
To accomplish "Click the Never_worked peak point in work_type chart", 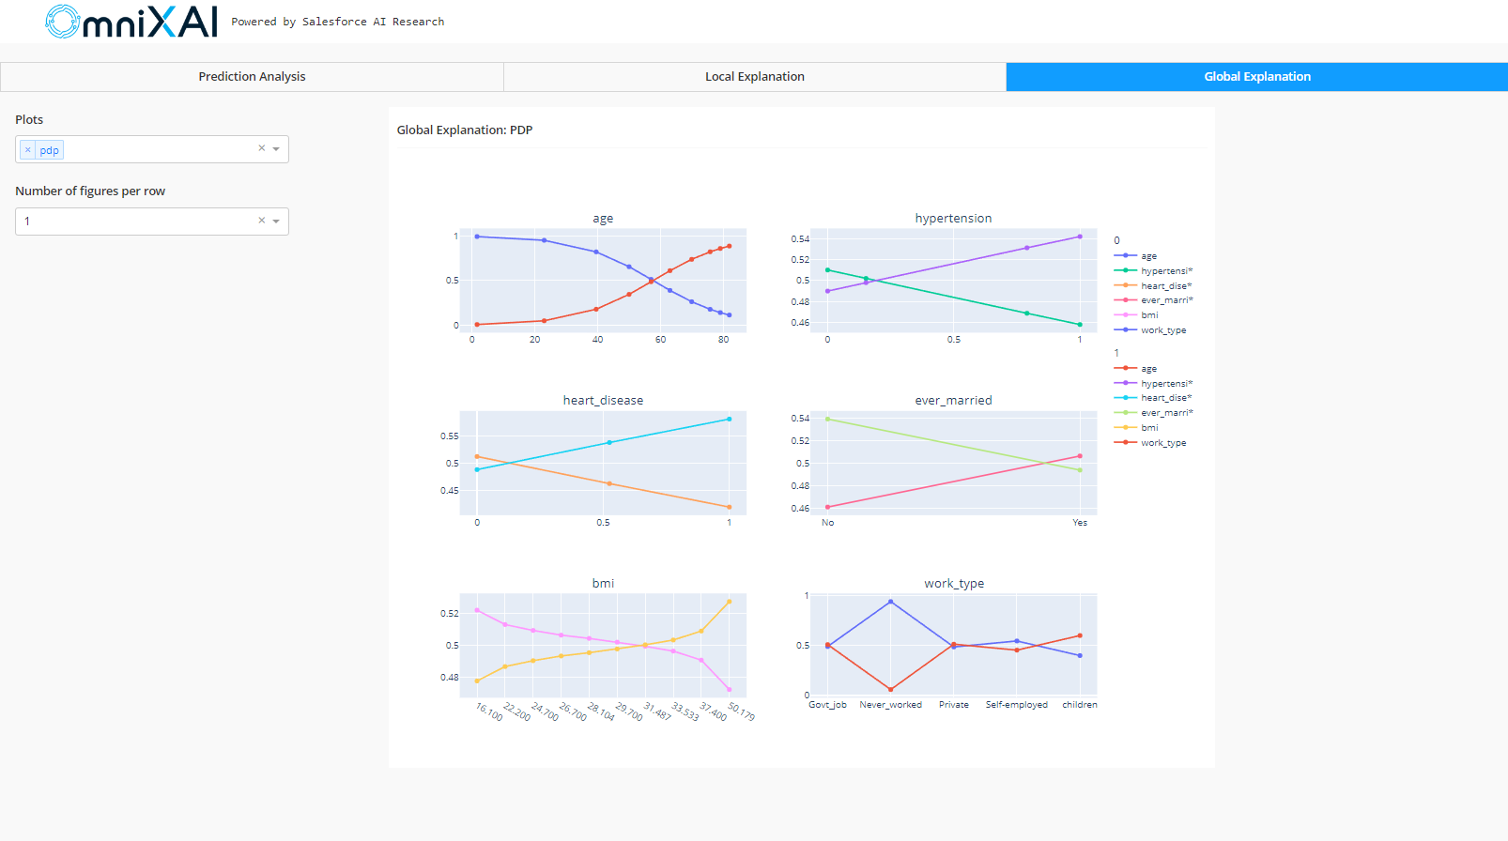I will click(890, 602).
